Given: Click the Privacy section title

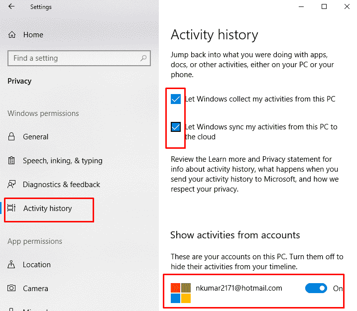Looking at the screenshot, I should click(19, 81).
